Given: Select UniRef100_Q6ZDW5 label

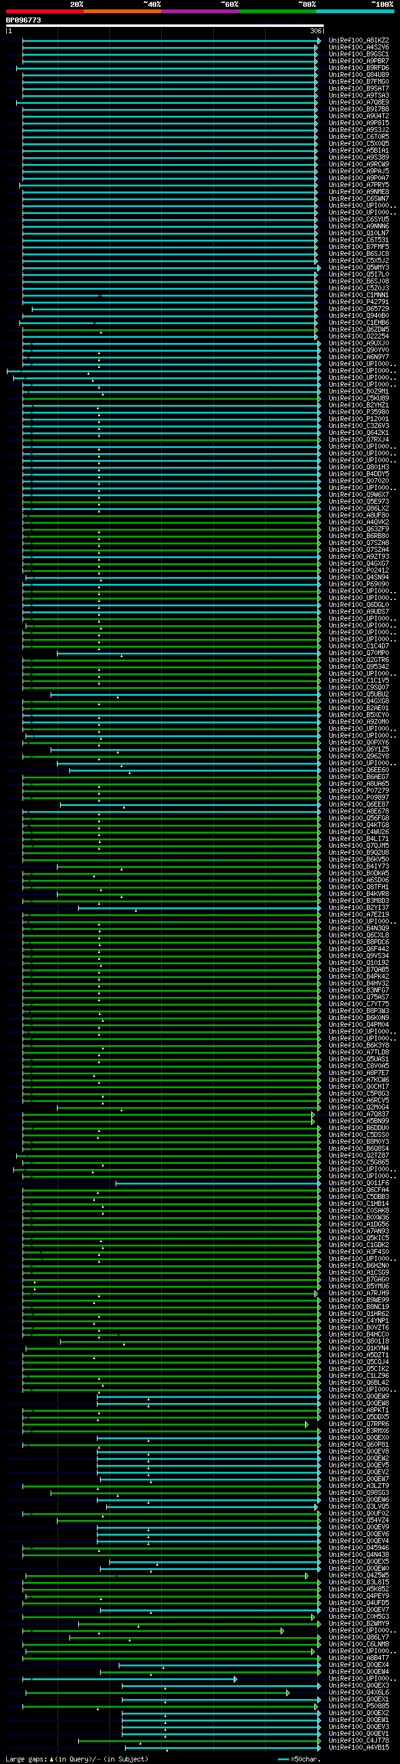Looking at the screenshot, I should (x=359, y=329).
